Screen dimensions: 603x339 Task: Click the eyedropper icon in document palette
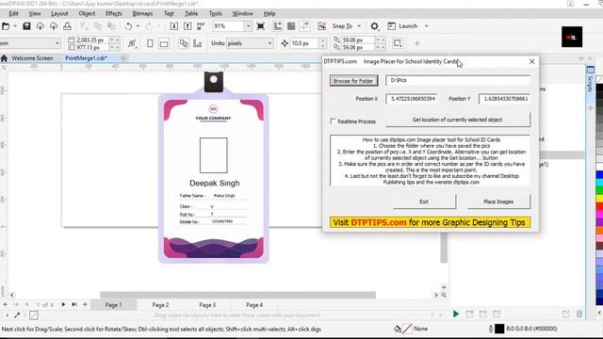point(17,315)
